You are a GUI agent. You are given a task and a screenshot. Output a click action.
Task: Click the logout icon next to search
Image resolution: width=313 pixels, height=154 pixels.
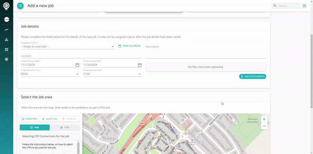pos(304,5)
